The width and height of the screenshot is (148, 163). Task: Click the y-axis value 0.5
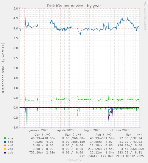(16, 98)
